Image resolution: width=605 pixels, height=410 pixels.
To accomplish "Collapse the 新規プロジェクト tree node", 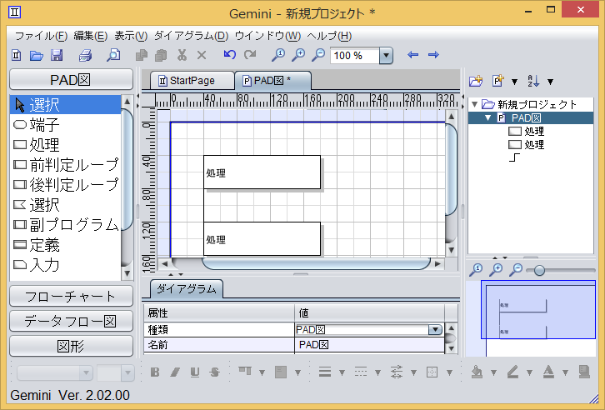I will pos(475,104).
